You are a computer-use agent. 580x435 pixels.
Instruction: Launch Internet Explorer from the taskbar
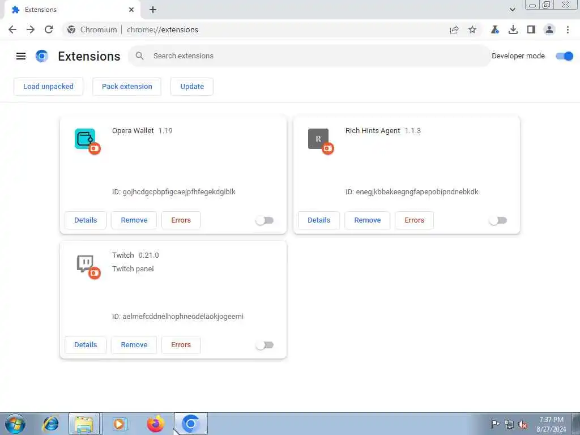click(50, 424)
